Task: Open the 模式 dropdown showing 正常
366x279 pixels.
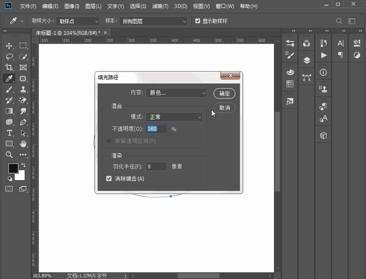Action: (x=174, y=117)
